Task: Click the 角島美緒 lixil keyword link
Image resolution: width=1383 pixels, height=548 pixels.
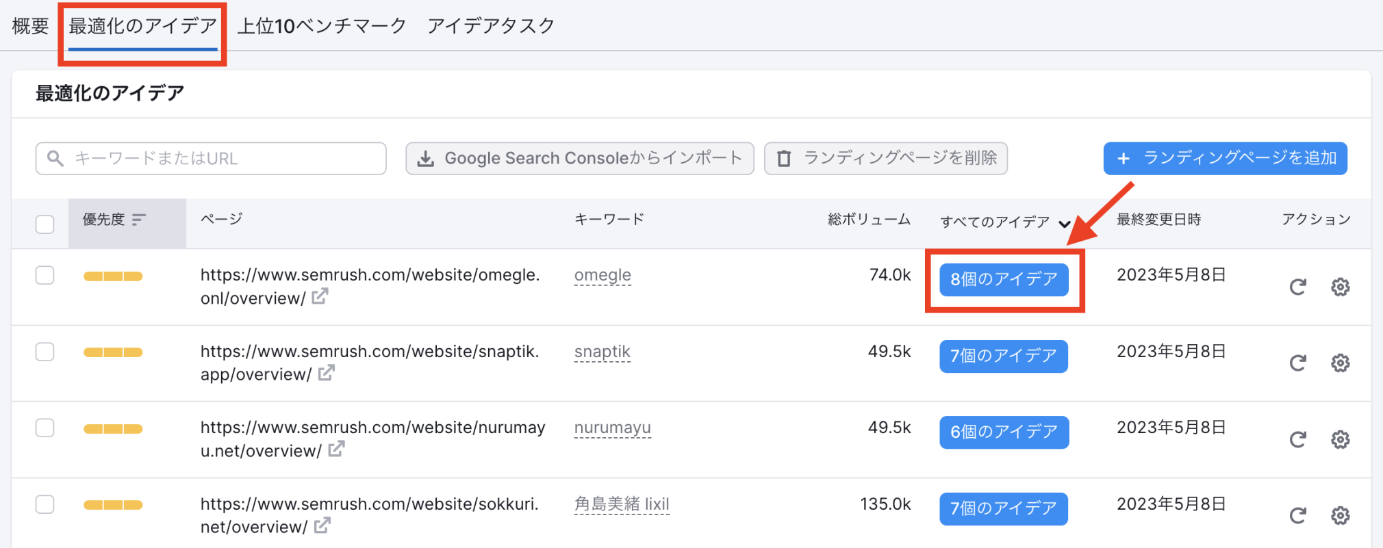Action: click(x=622, y=504)
